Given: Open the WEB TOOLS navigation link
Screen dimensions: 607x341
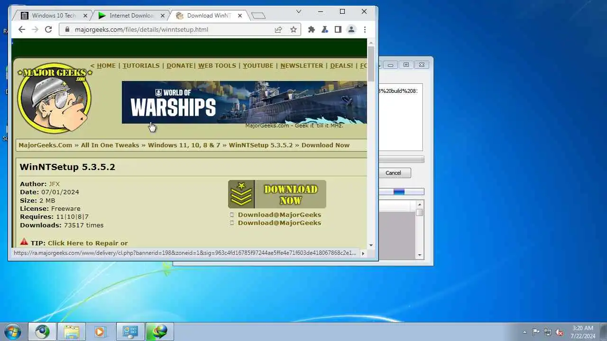Looking at the screenshot, I should pos(217,65).
